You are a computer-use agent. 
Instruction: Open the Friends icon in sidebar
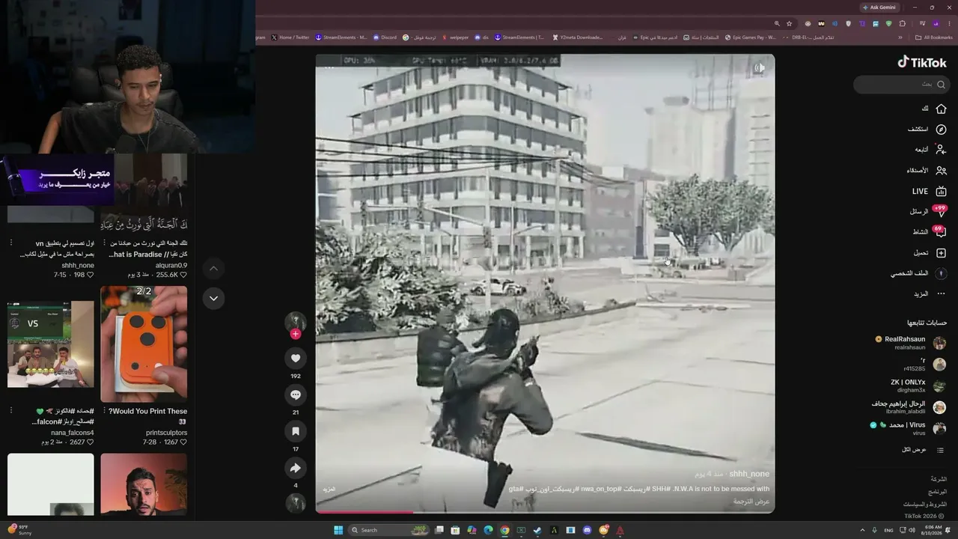tap(941, 171)
